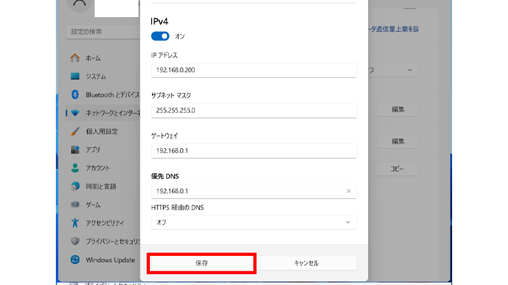Click the Privacy shield icon
508x285 pixels.
click(75, 241)
